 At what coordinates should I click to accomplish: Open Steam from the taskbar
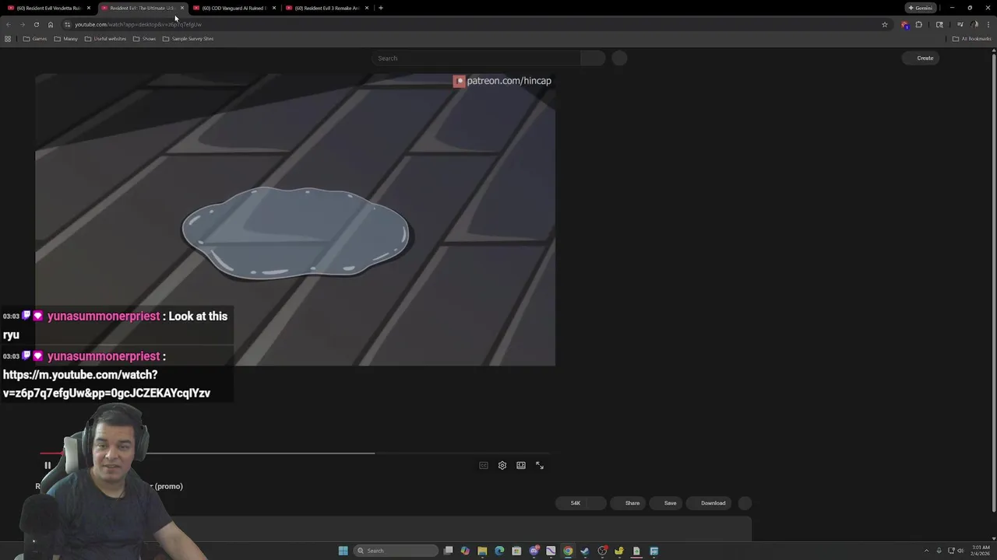click(585, 551)
